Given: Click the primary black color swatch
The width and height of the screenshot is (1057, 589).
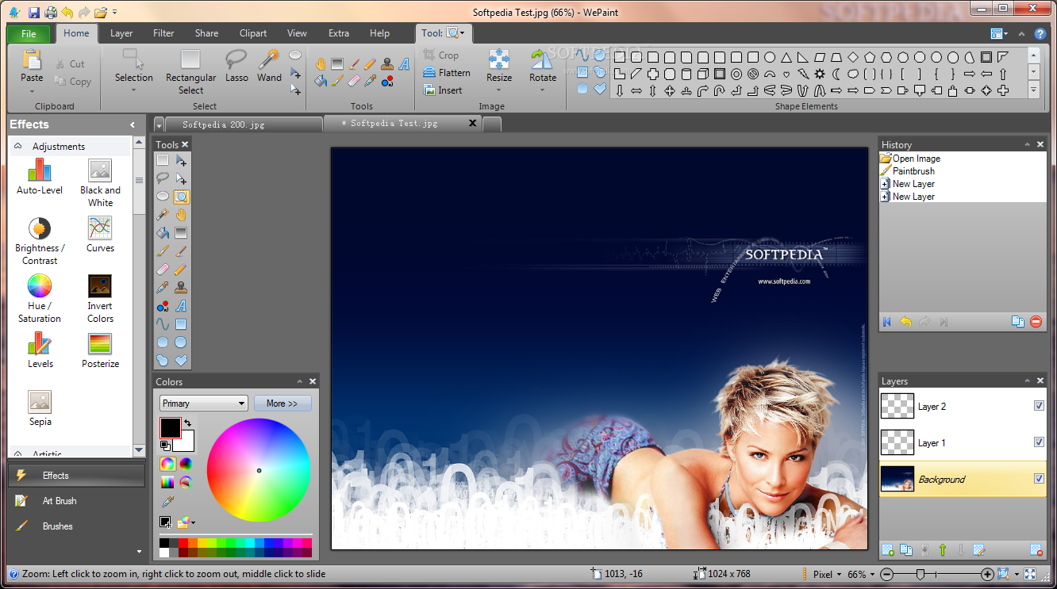Looking at the screenshot, I should click(x=170, y=427).
